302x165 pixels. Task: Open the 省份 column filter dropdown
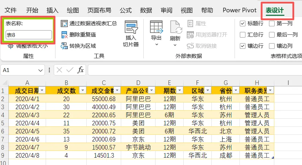236,90
